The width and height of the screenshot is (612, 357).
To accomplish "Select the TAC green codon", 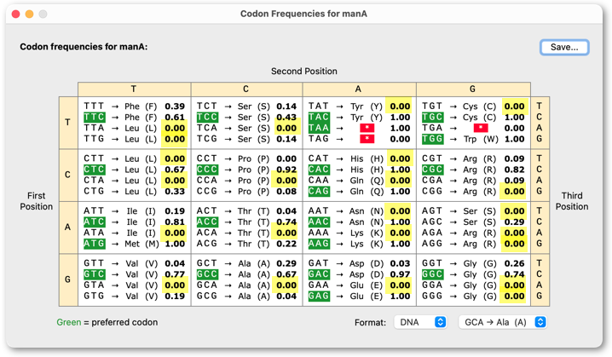I will (x=319, y=117).
